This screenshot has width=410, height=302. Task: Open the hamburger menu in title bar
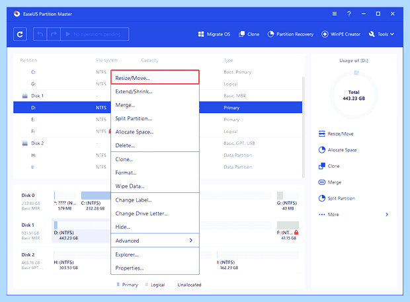click(x=335, y=14)
